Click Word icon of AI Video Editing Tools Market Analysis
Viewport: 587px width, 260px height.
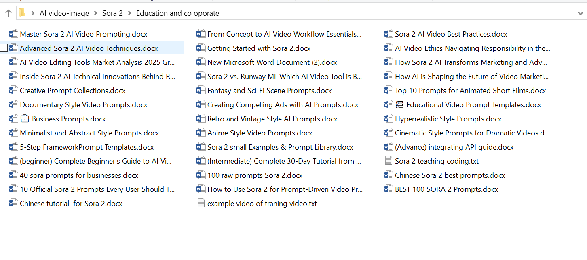[x=13, y=62]
